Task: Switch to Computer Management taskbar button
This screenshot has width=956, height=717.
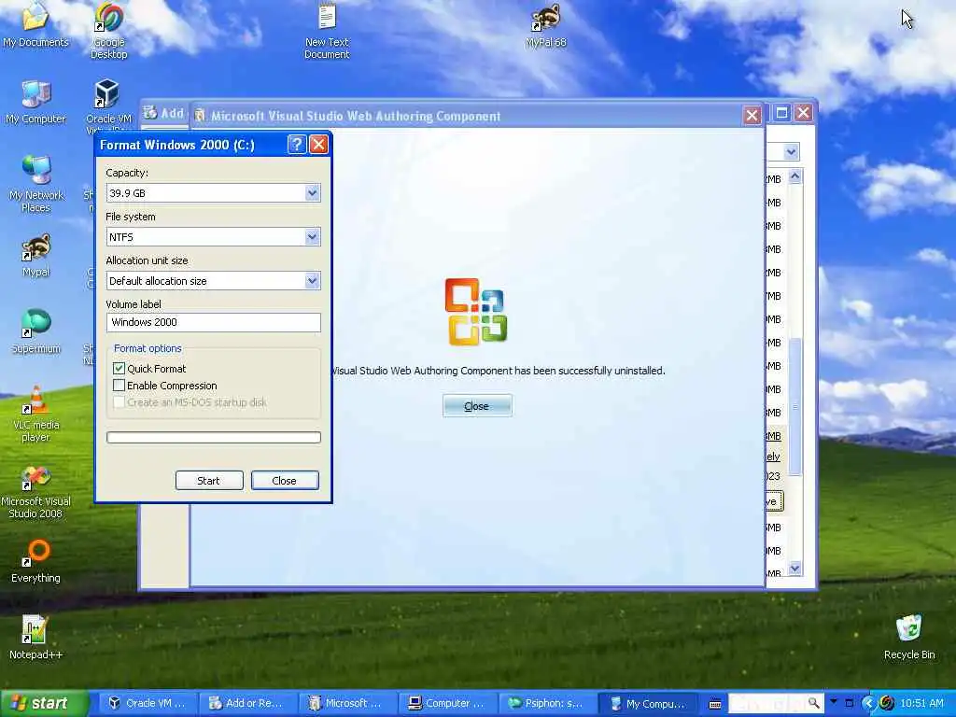Action: click(x=447, y=703)
